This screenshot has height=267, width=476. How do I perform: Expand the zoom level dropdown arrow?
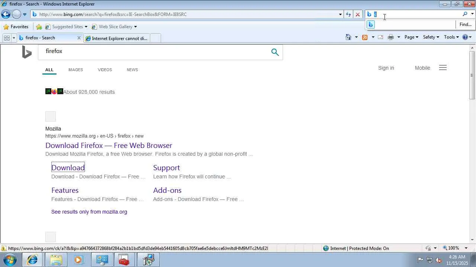coord(466,248)
